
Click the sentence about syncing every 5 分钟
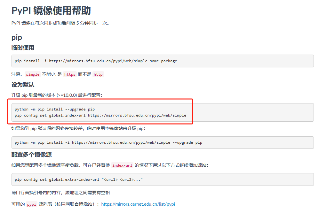61,23
